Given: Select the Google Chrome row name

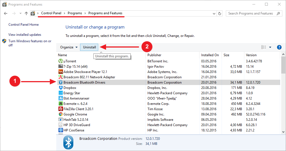Looking at the screenshot, I should click(75, 114).
